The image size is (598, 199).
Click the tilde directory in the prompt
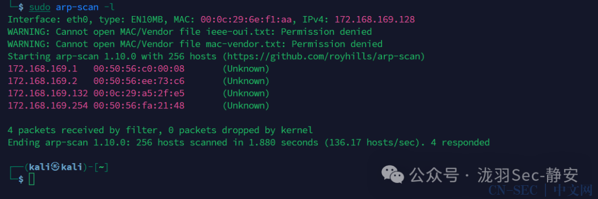101,167
